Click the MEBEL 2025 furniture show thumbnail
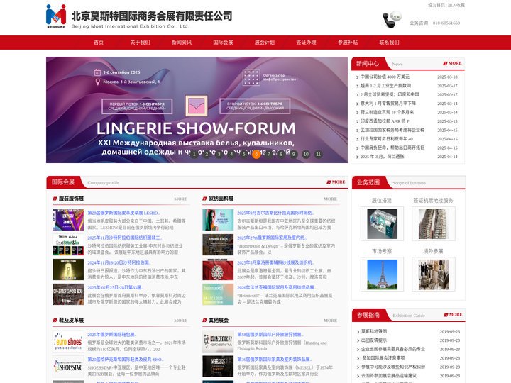The height and width of the screenshot is (383, 511). (x=218, y=367)
